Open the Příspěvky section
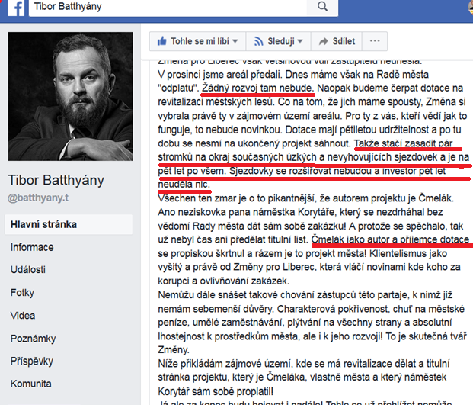The width and height of the screenshot is (473, 408). pyautogui.click(x=32, y=361)
